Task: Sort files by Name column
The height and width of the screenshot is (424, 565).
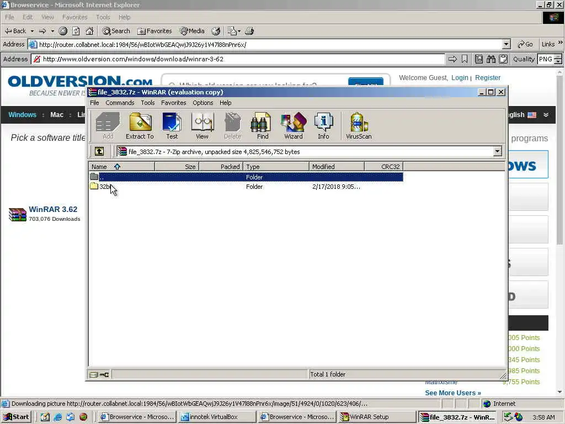Action: [122, 167]
